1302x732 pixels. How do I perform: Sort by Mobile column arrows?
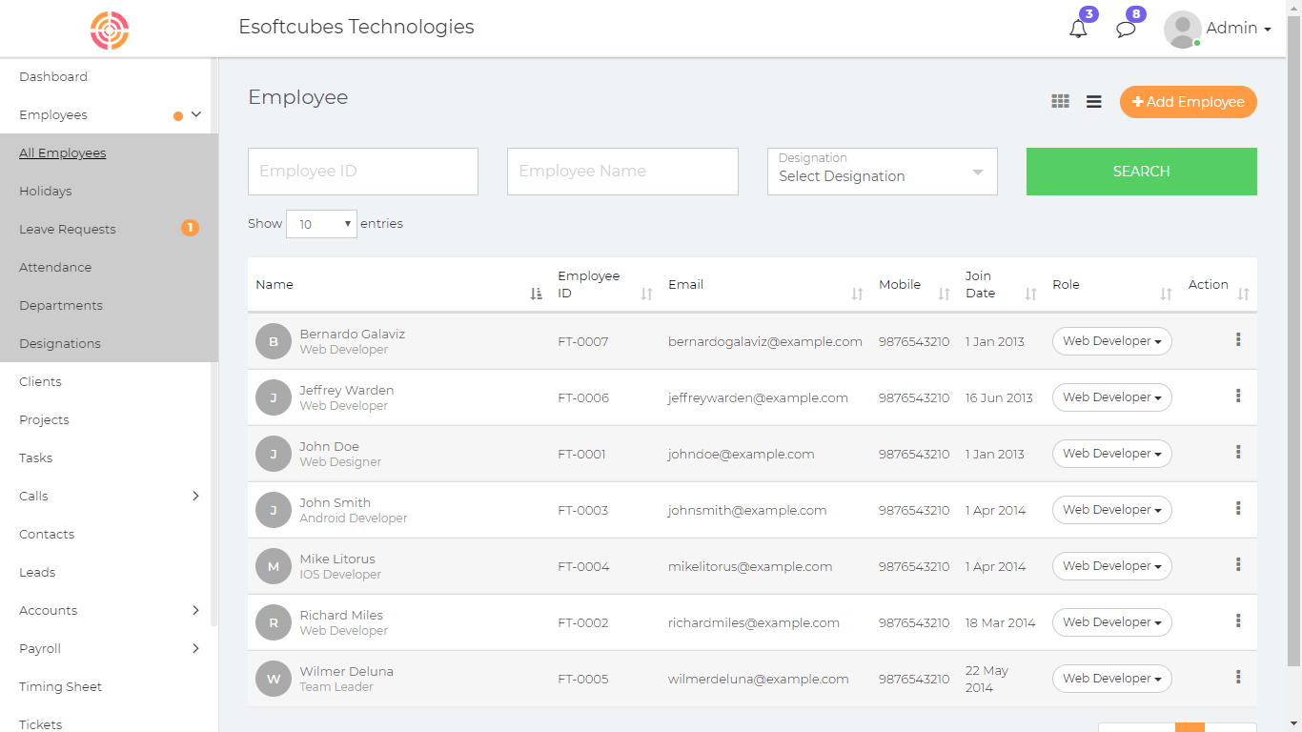(x=944, y=294)
